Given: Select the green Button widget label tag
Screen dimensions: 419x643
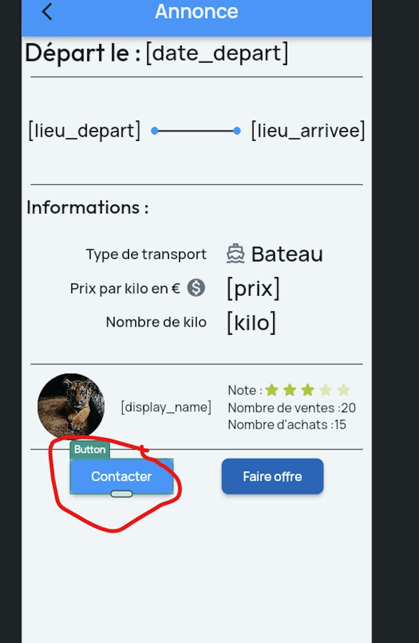Looking at the screenshot, I should pos(90,449).
